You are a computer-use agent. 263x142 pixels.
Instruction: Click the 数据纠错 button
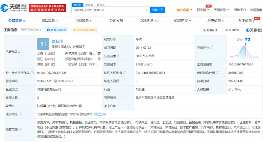point(210,30)
